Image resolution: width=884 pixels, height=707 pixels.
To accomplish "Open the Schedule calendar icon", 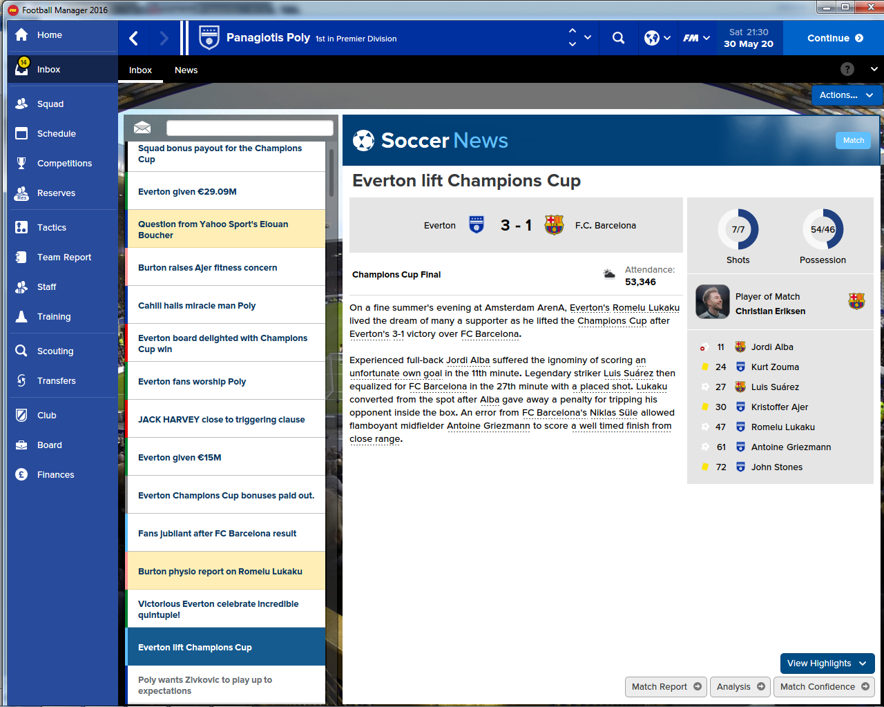I will [21, 133].
